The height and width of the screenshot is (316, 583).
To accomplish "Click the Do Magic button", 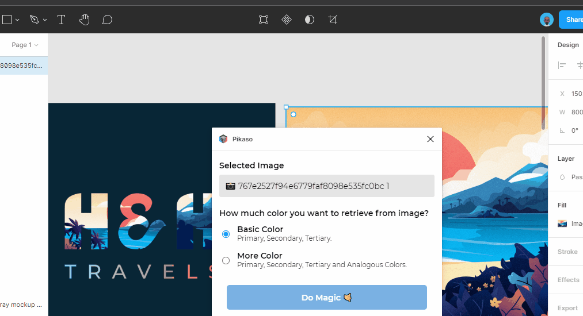I will click(x=326, y=297).
